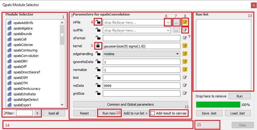Click the yellow edit icon for normalize
Image resolution: width=257 pixels, height=130 pixels.
(185, 70)
